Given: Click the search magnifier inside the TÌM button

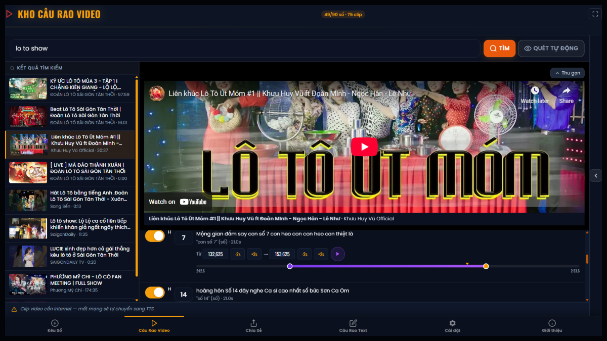Looking at the screenshot, I should pos(493,48).
